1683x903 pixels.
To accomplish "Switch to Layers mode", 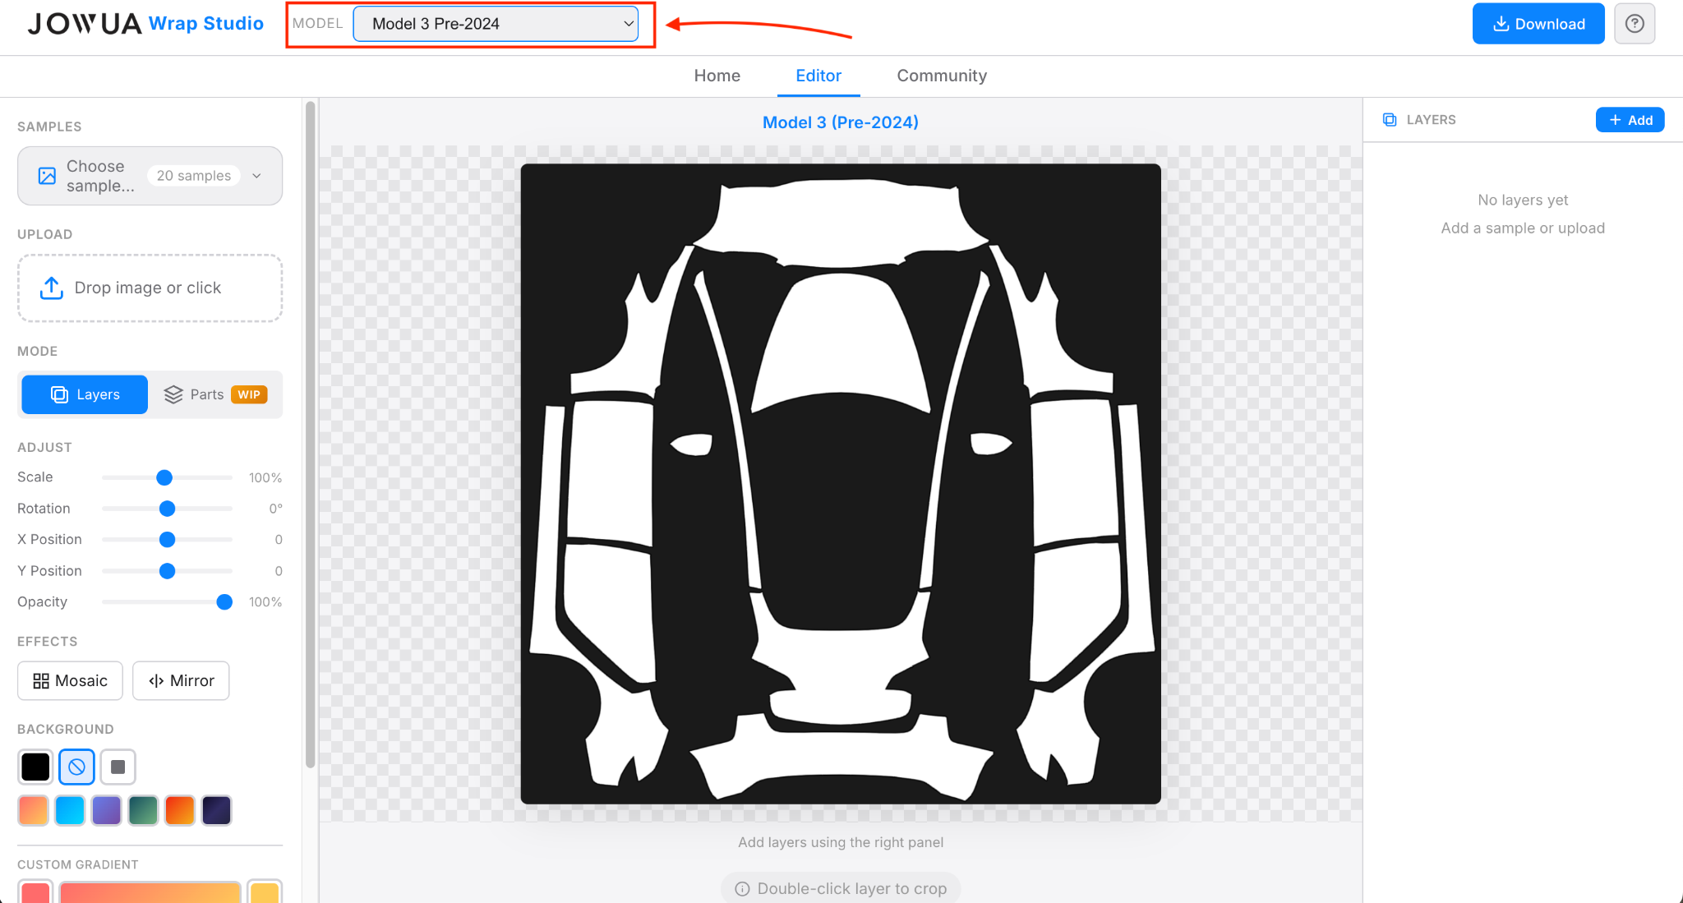I will (x=85, y=394).
